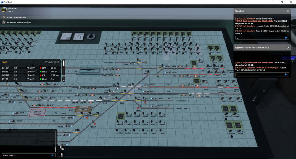This screenshot has width=296, height=159.
Task: Click the bottom-left chat panel scrollbar
Action: click(x=56, y=141)
